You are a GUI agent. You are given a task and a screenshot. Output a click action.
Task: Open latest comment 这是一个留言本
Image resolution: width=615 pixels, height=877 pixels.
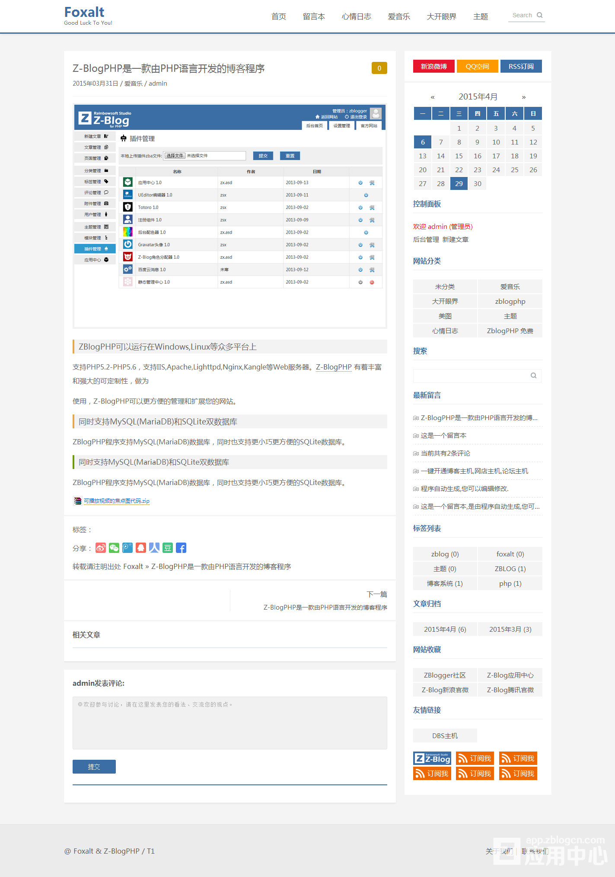(x=443, y=436)
